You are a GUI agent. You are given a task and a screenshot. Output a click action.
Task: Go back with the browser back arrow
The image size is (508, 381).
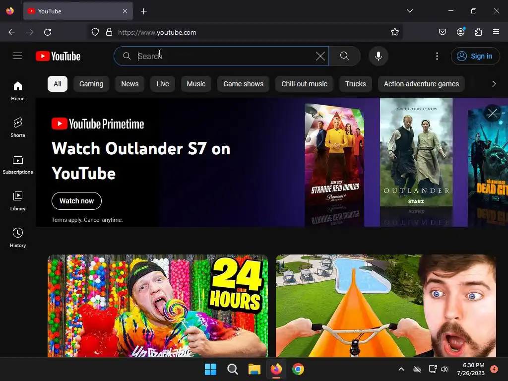coord(12,32)
